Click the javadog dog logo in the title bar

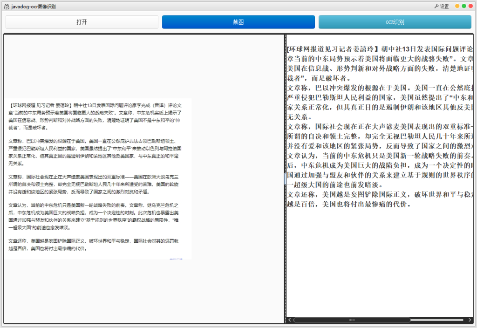7,6
